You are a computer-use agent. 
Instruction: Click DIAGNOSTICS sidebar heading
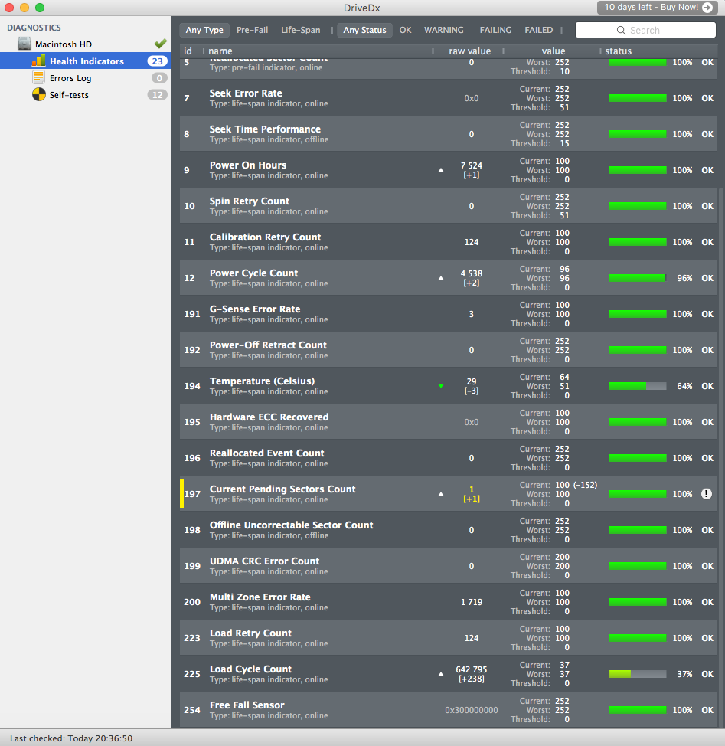pyautogui.click(x=34, y=28)
